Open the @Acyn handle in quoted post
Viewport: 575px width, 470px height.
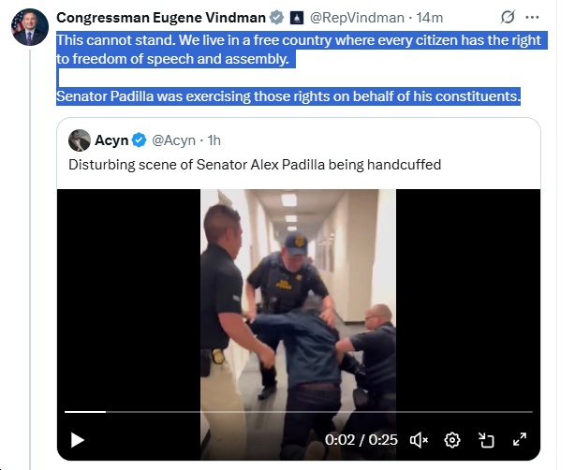(x=174, y=140)
